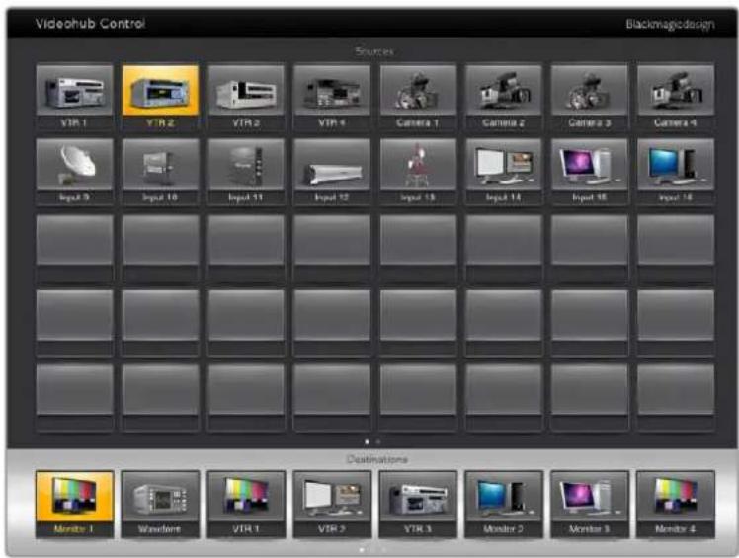
Task: Select the Monitor 3 destination
Action: [x=590, y=505]
